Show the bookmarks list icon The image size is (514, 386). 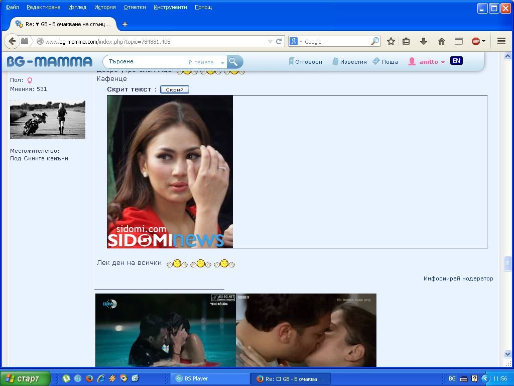click(407, 42)
